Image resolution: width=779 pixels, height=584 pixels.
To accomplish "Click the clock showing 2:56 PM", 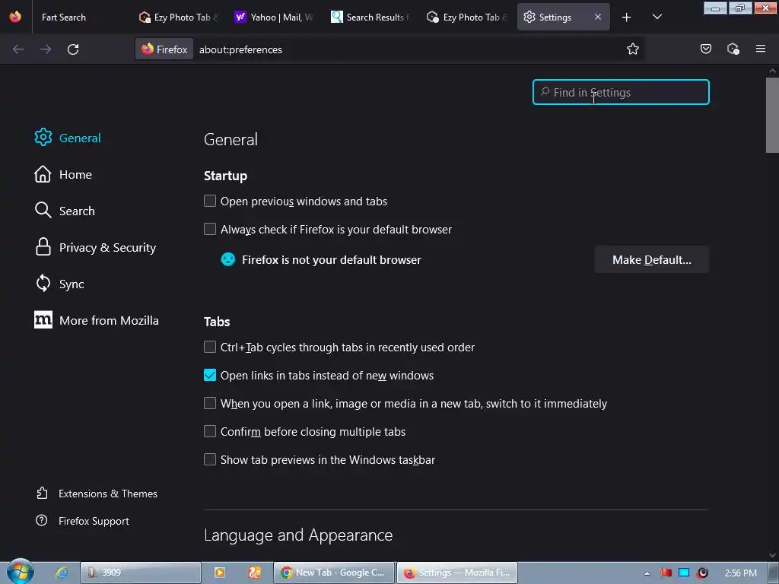I will click(740, 573).
